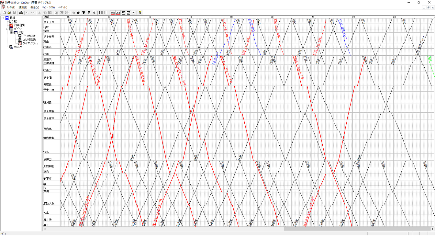Image resolution: width=435 pixels, height=236 pixels.
Task: Click the toolbar icon with six vertical lines
Action: pyautogui.click(x=101, y=13)
